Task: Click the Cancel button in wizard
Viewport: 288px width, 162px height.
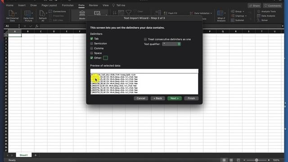Action: click(141, 98)
